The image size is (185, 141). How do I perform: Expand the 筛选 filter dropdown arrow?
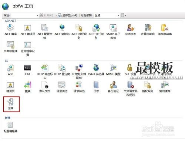point(37,15)
